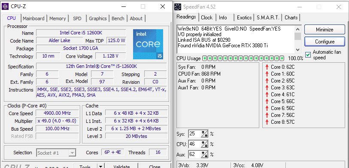This screenshot has height=168, width=349.
Task: Click the Tools button in CPU-Z
Action: click(85, 166)
